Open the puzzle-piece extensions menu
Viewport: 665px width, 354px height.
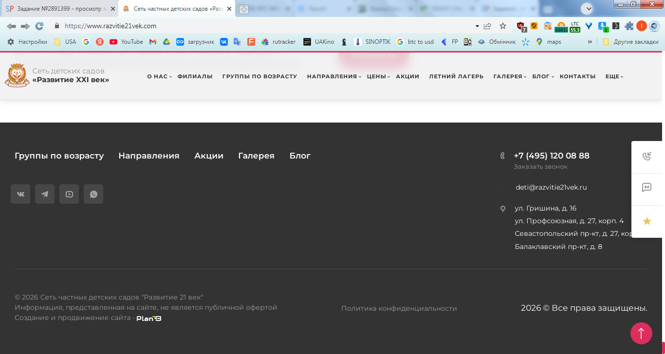point(629,26)
